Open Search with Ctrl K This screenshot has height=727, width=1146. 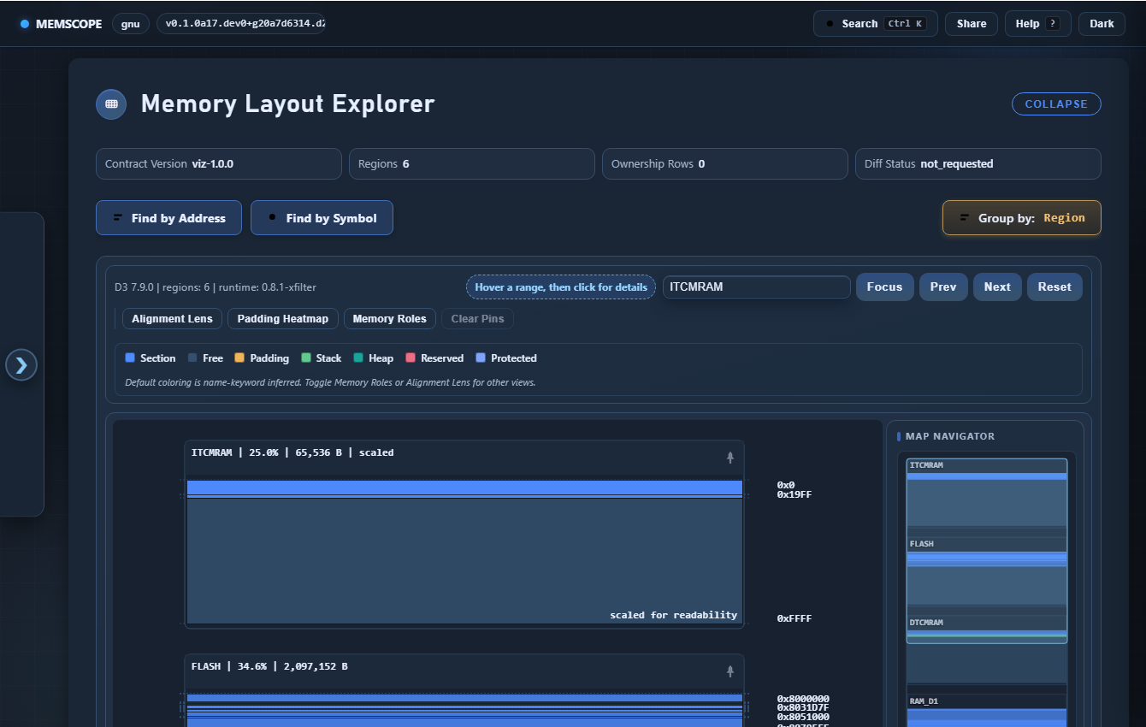coord(875,24)
